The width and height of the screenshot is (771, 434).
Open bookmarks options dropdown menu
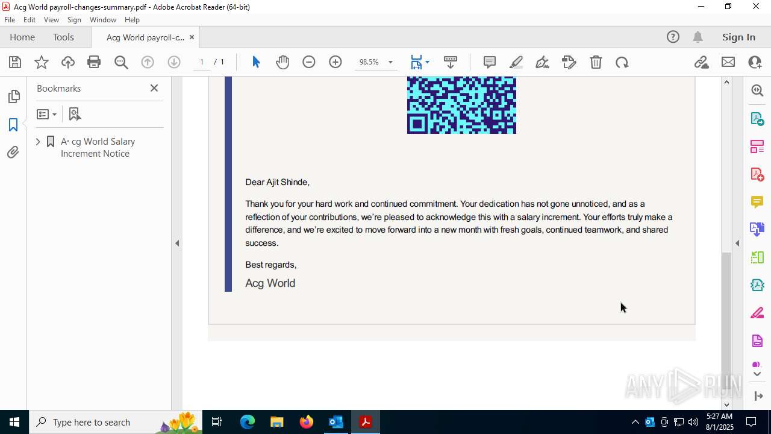pos(46,114)
